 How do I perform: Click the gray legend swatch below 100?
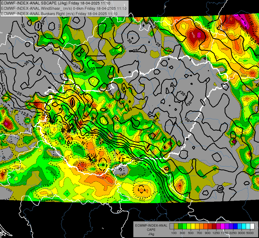[172, 226]
